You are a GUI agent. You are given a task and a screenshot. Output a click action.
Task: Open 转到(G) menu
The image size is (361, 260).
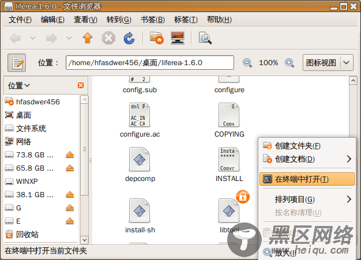(119, 20)
